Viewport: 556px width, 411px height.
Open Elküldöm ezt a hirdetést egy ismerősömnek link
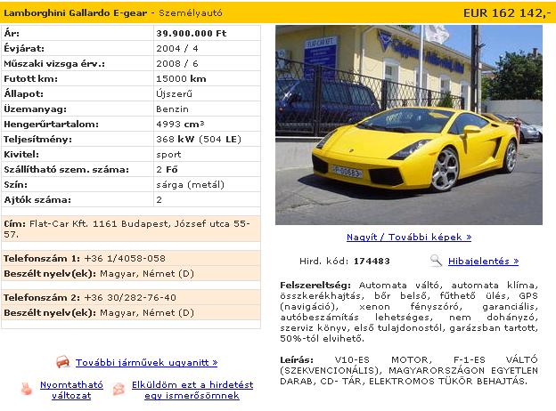(x=192, y=390)
